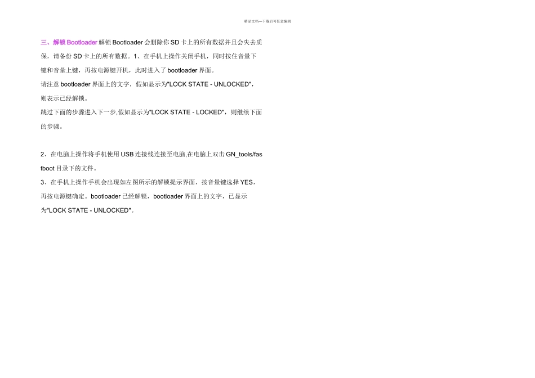The width and height of the screenshot is (535, 378).
Task: Click the text '则表示已经解锁。'
Action: pos(65,98)
